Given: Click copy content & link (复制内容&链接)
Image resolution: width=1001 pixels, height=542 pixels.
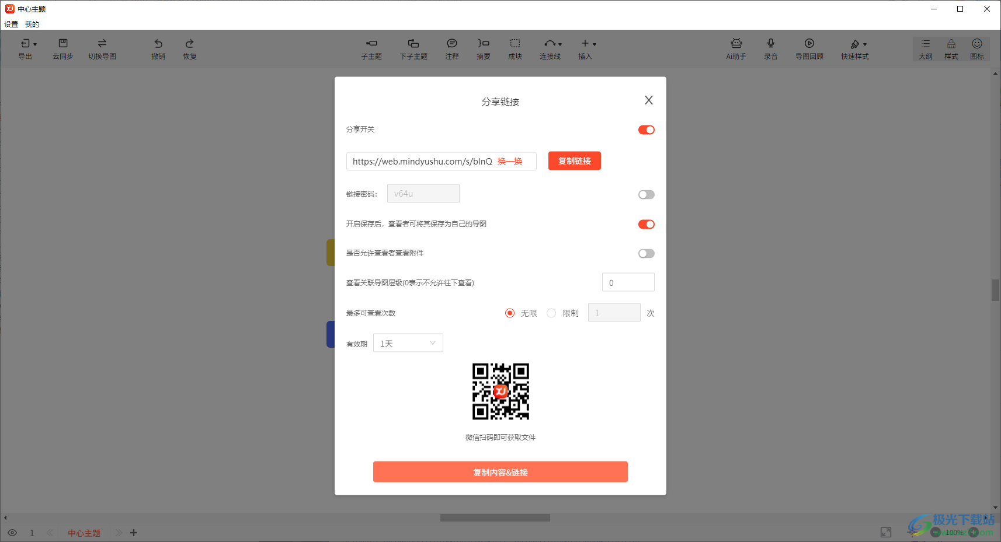Looking at the screenshot, I should coord(500,472).
